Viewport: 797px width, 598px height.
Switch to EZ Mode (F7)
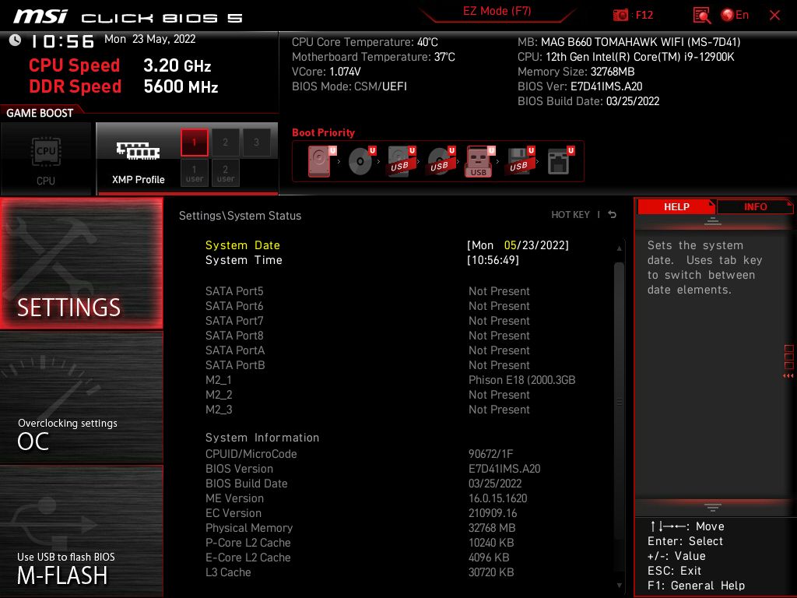pyautogui.click(x=497, y=11)
